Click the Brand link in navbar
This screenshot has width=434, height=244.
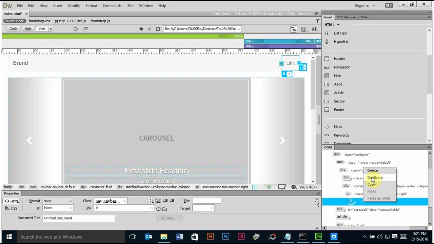[x=20, y=63]
